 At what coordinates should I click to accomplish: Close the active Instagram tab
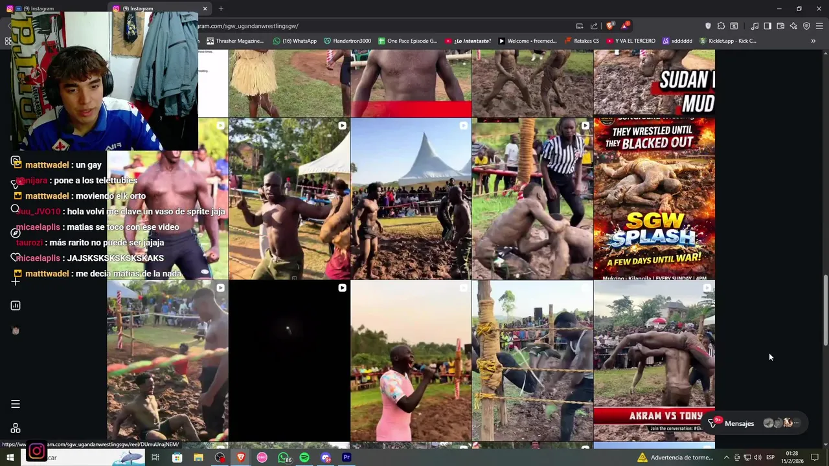[205, 8]
